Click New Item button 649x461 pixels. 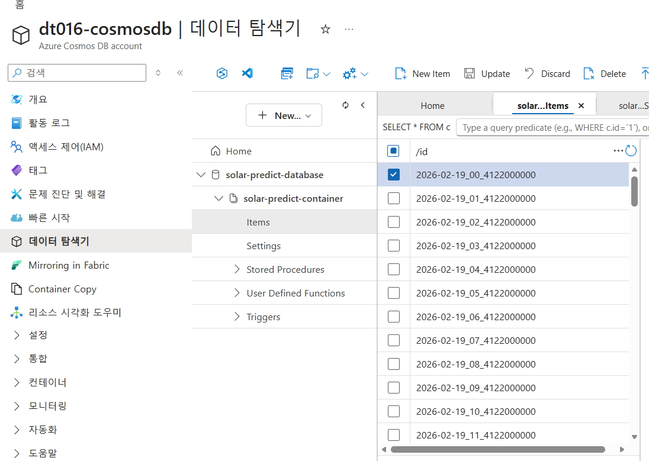(423, 73)
